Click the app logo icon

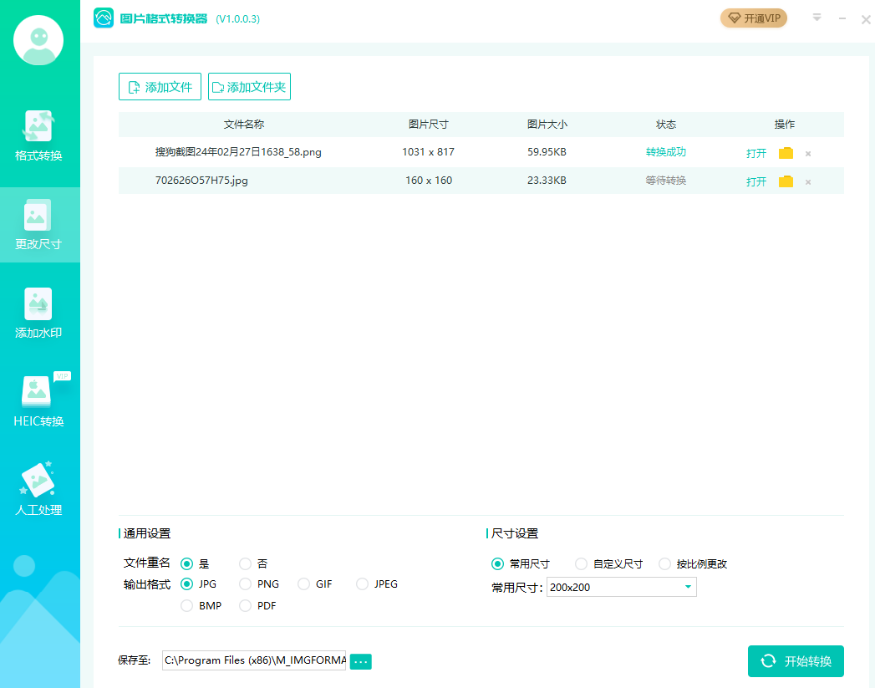104,18
